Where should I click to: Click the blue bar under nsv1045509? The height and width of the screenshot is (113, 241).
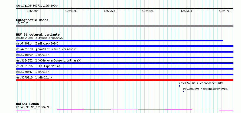125,57
